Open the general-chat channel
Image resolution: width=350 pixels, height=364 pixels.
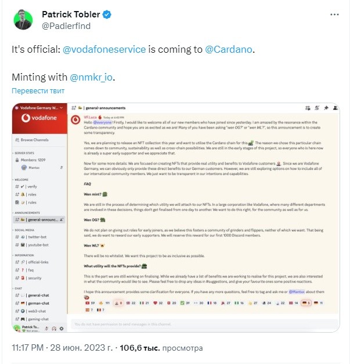(x=38, y=295)
